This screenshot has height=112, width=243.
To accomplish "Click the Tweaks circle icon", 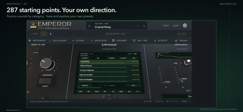I will 176,41.
